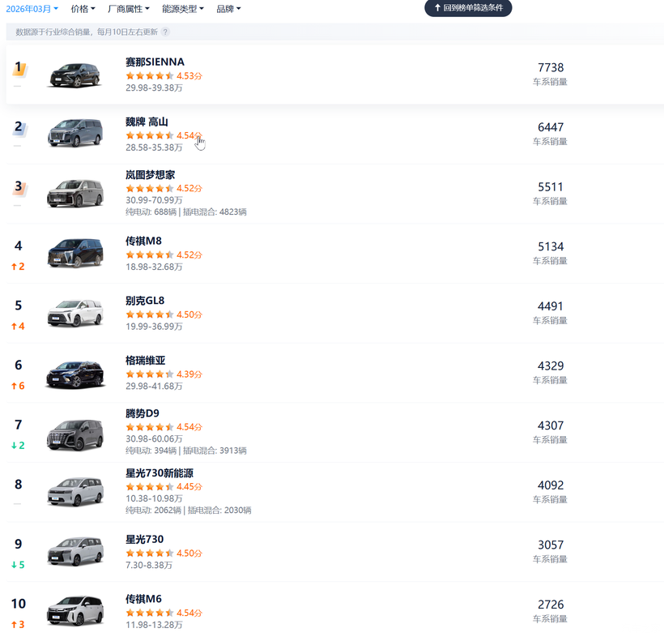The height and width of the screenshot is (637, 664).
Task: Click the star rating of 格瑞维亚
Action: (150, 374)
